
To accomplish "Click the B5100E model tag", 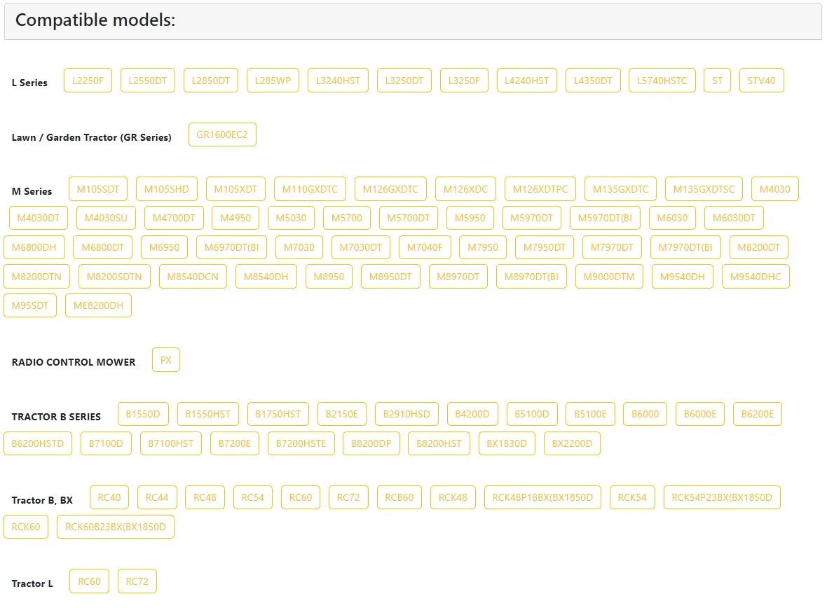I will pyautogui.click(x=590, y=414).
